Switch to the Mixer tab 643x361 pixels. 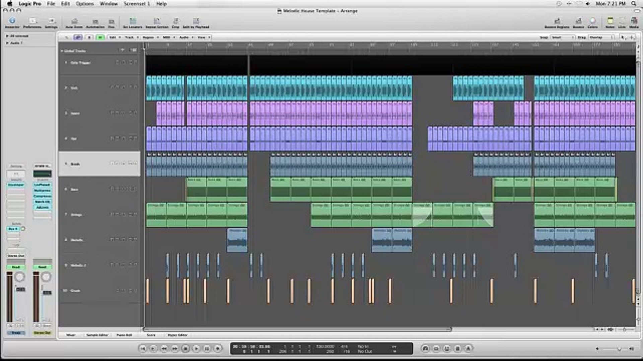[71, 335]
